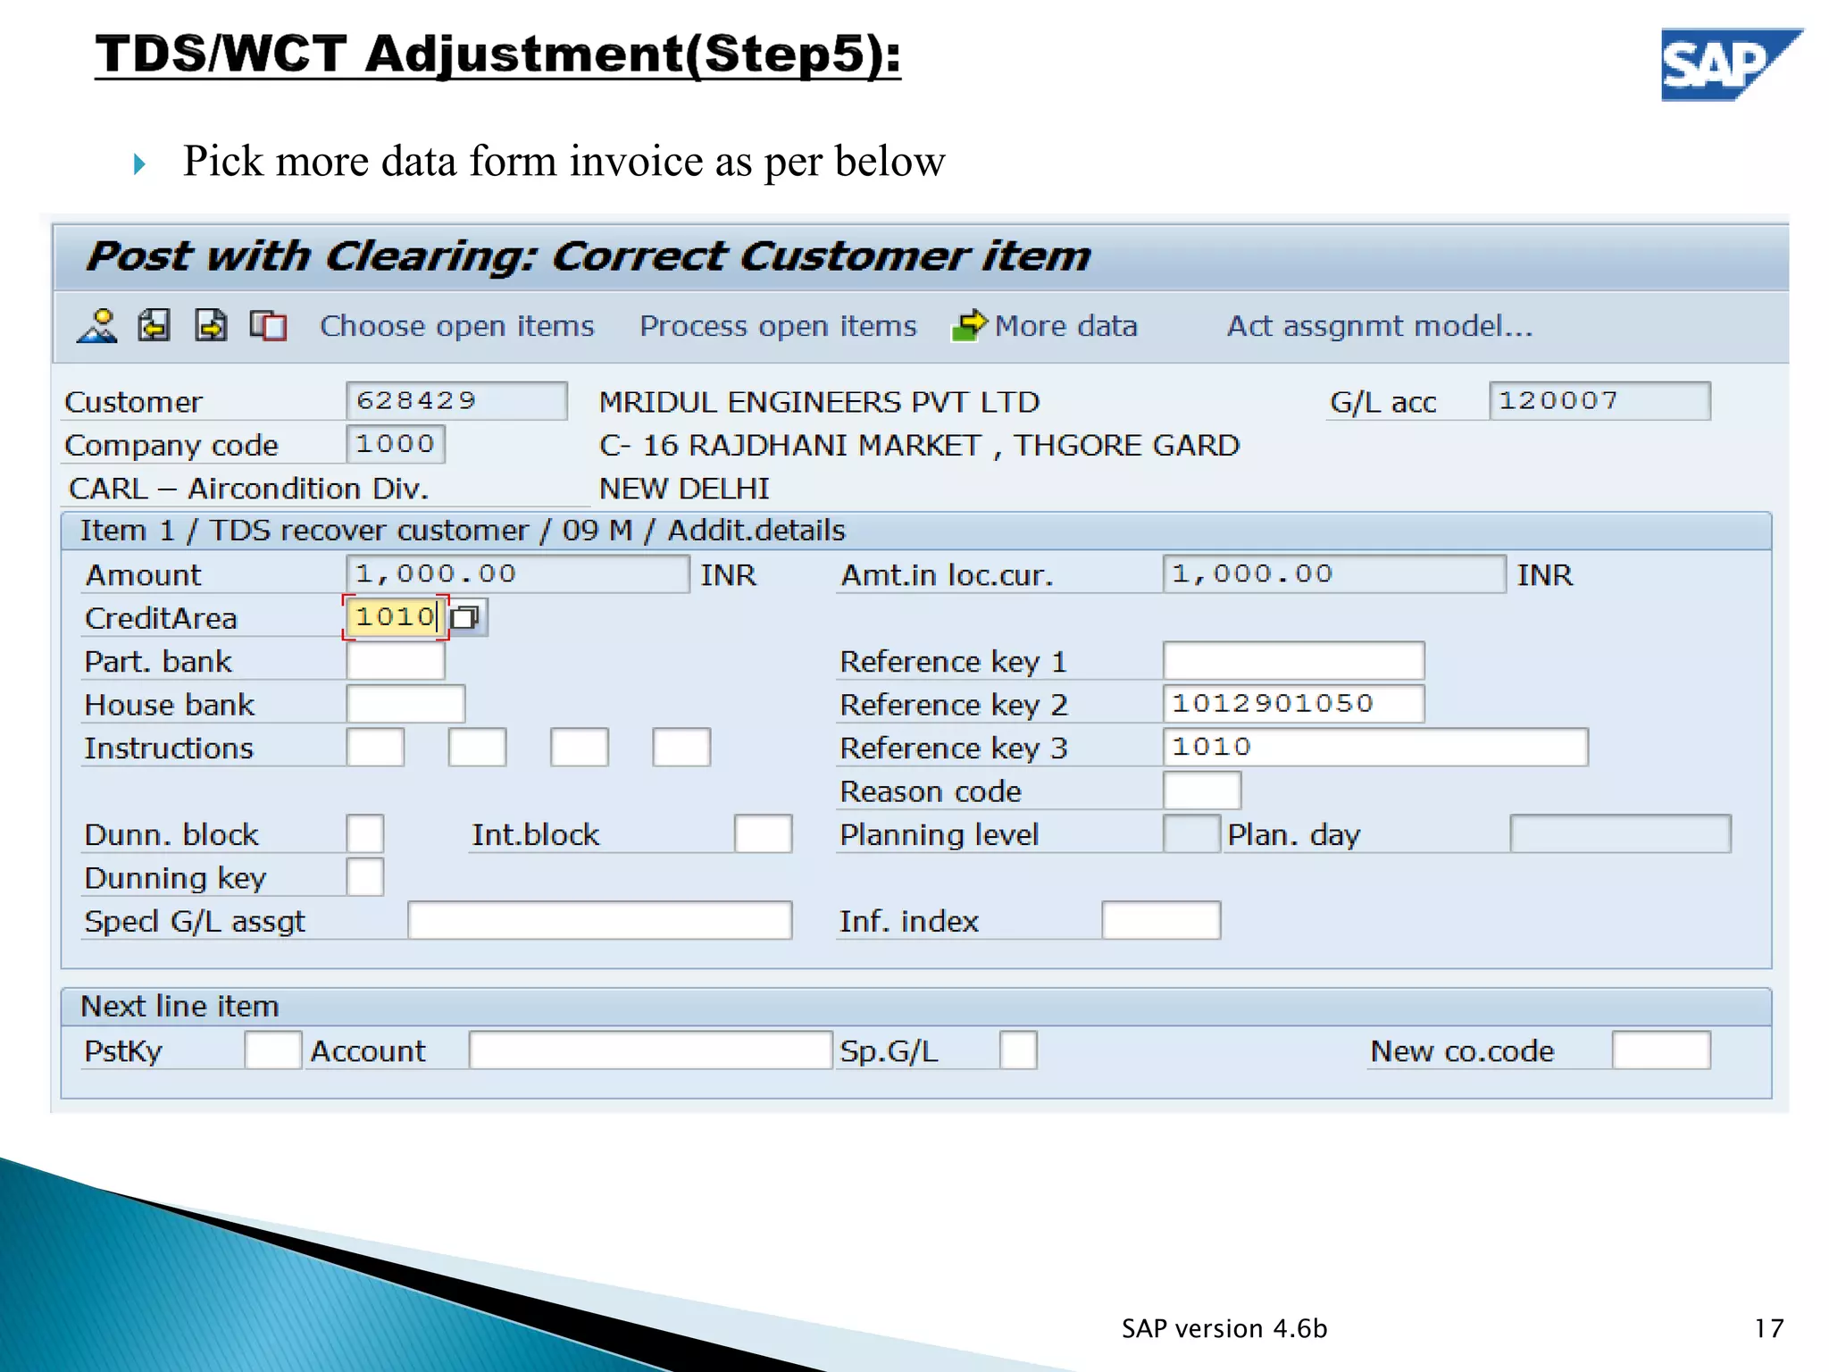This screenshot has width=1829, height=1372.
Task: Click the Plan. day field
Action: click(1621, 834)
